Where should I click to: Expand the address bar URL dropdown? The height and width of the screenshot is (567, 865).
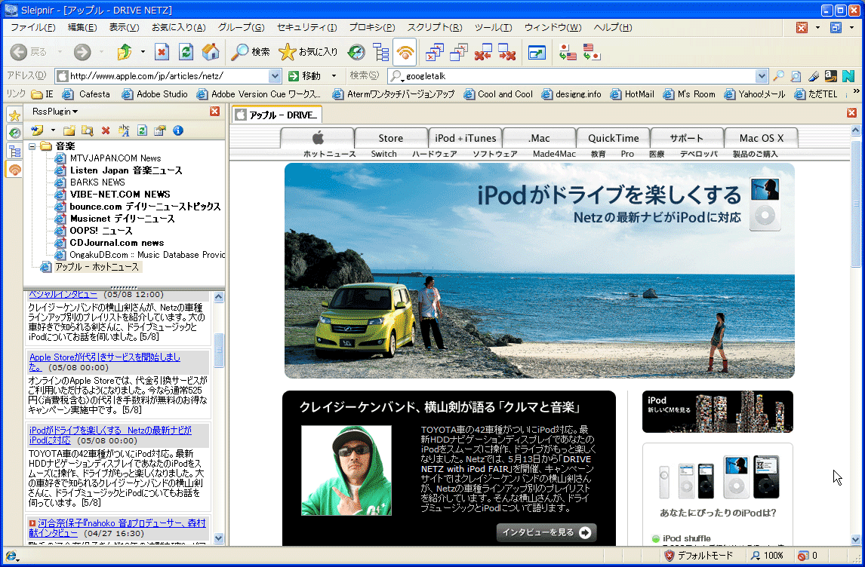point(275,76)
